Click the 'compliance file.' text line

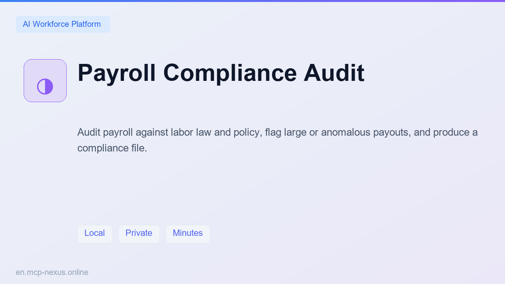[x=112, y=148]
